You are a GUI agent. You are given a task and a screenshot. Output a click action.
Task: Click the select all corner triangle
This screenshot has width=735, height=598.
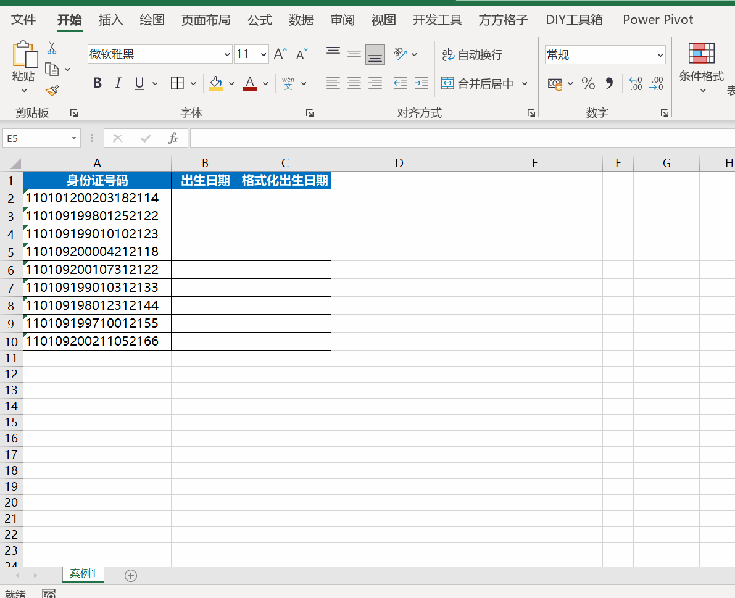15,164
